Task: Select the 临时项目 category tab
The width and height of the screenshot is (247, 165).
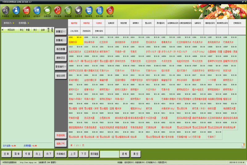Action: (74, 23)
